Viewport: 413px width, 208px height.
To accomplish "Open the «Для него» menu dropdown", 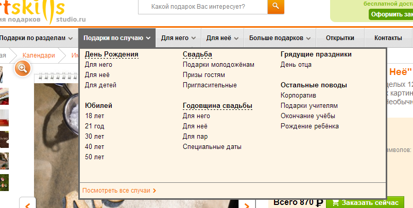I will (178, 38).
